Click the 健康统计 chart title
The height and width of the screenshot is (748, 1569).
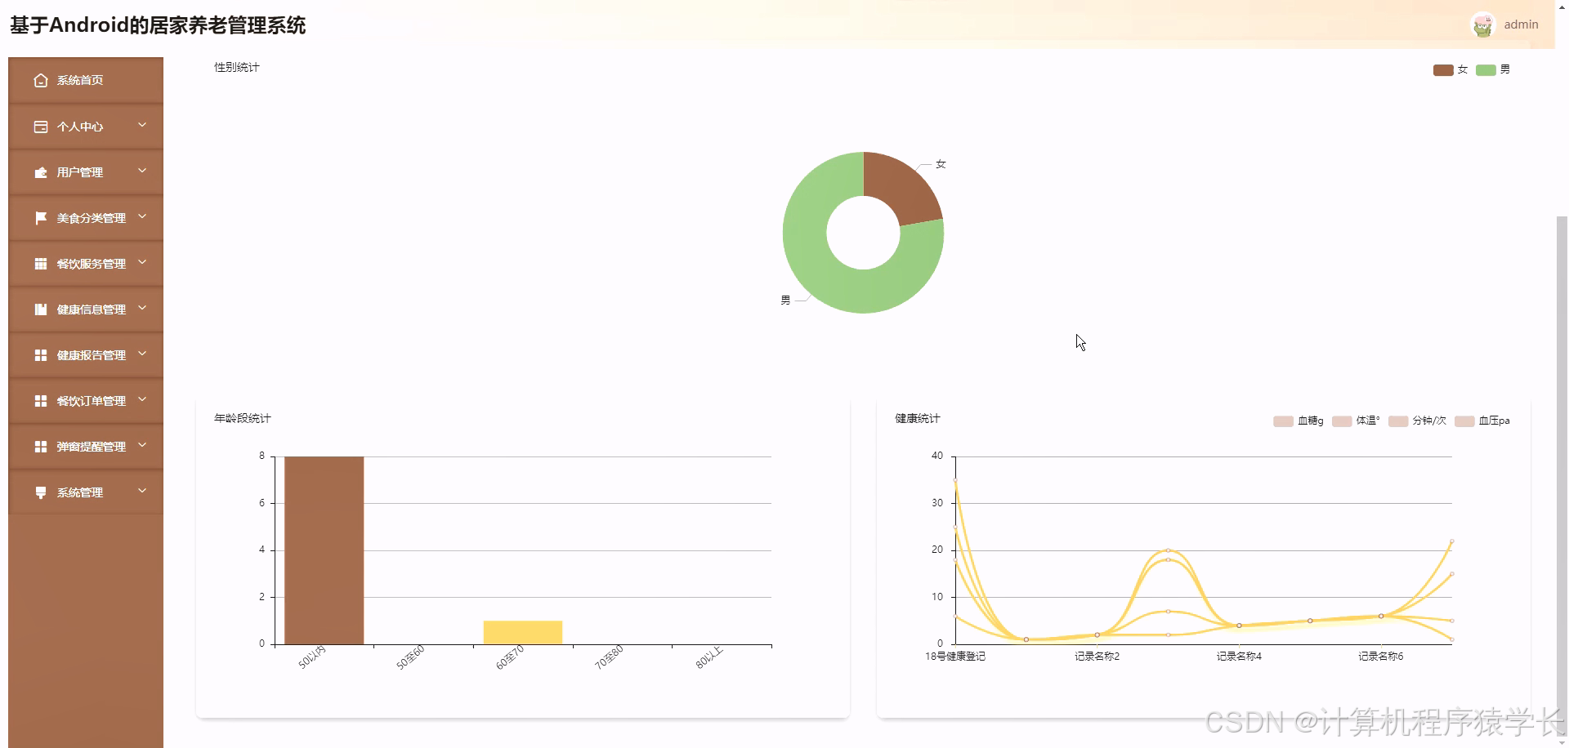pos(918,418)
